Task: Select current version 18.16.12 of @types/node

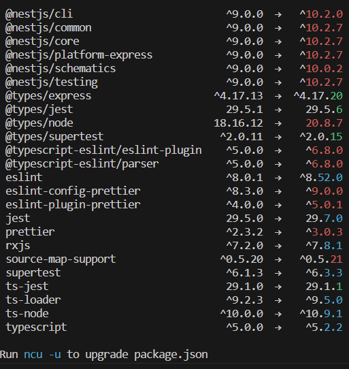Action: pyautogui.click(x=239, y=123)
